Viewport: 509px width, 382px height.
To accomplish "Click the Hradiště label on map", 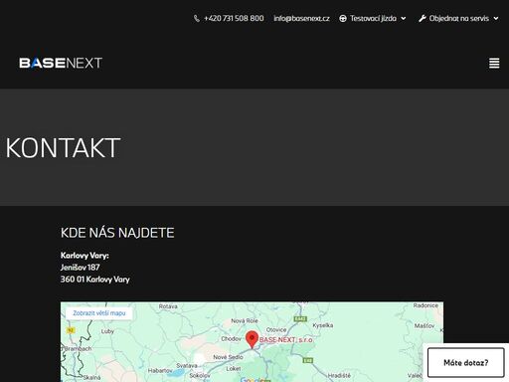I will click(339, 375).
